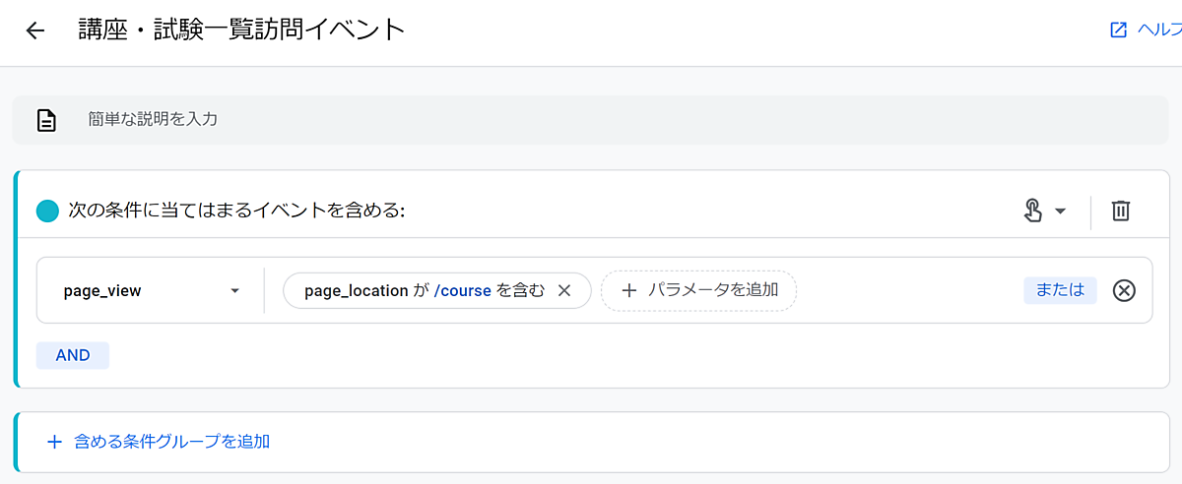Click the page_view dropdown caret
Image resolution: width=1182 pixels, height=484 pixels.
tap(234, 291)
